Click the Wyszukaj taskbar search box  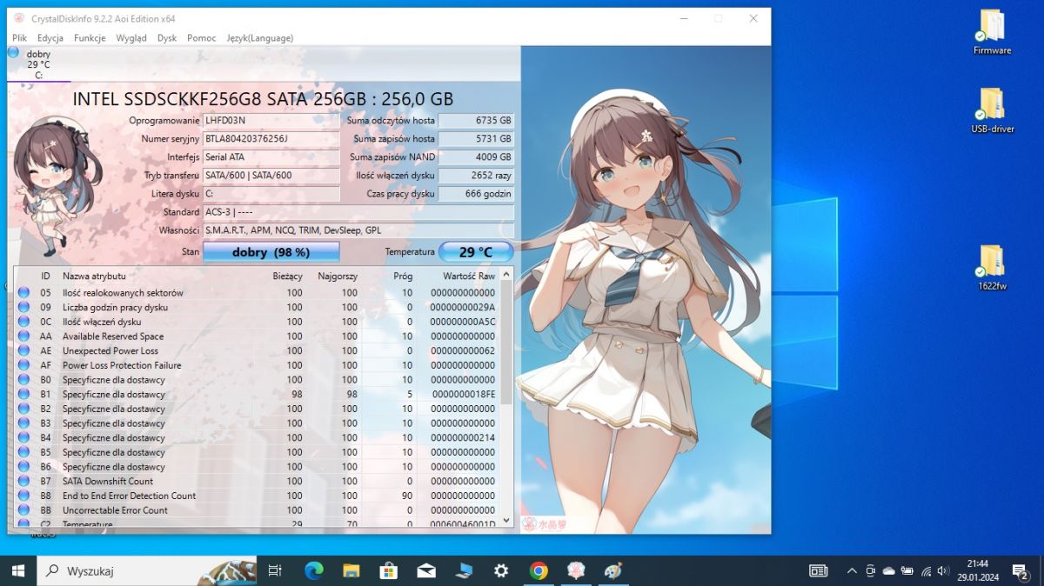pyautogui.click(x=146, y=570)
